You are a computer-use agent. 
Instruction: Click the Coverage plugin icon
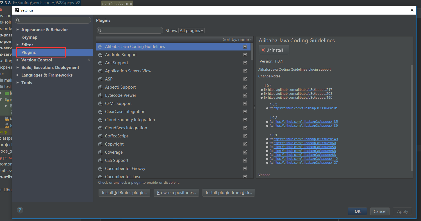coord(100,152)
